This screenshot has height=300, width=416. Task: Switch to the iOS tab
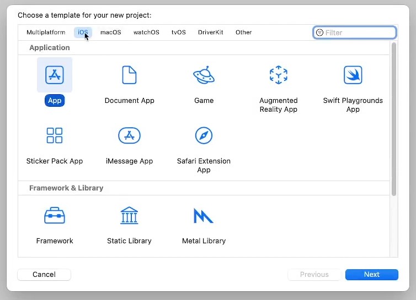tap(83, 32)
